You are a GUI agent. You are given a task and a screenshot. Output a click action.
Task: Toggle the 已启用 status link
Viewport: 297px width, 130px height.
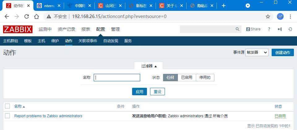pos(280,116)
